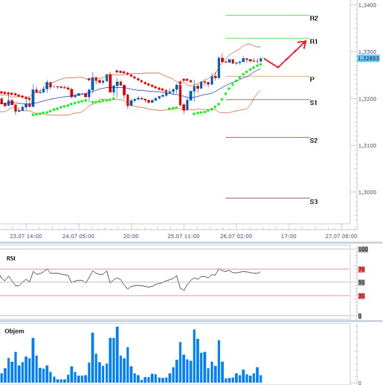
Task: Click the 1,3300 price axis label
Action: pos(367,52)
